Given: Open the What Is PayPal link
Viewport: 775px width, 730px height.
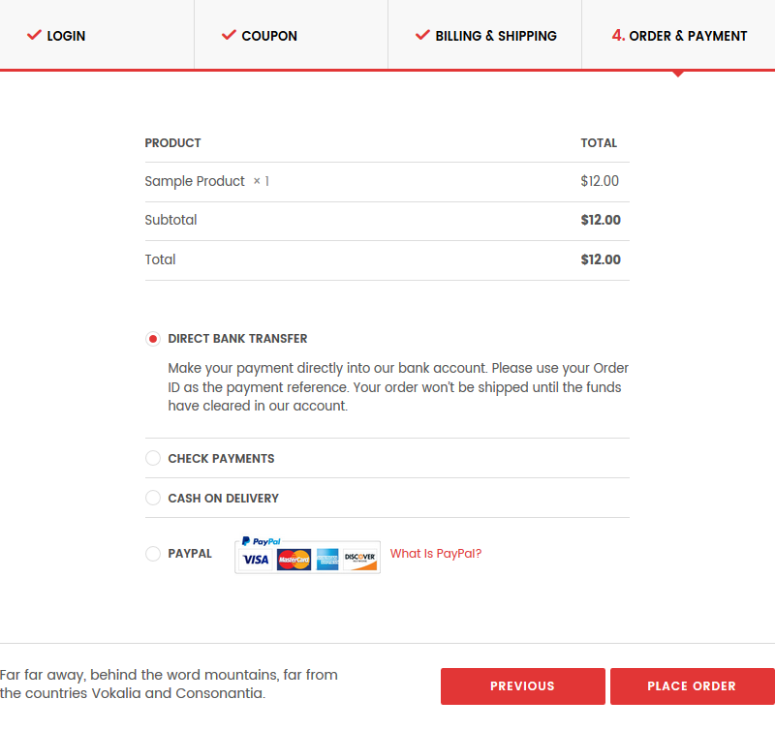Looking at the screenshot, I should [x=436, y=554].
